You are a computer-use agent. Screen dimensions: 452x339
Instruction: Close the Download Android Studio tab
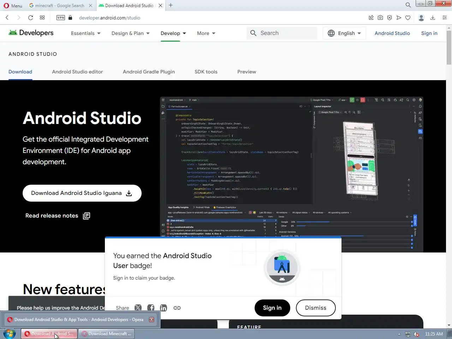coord(161,5)
